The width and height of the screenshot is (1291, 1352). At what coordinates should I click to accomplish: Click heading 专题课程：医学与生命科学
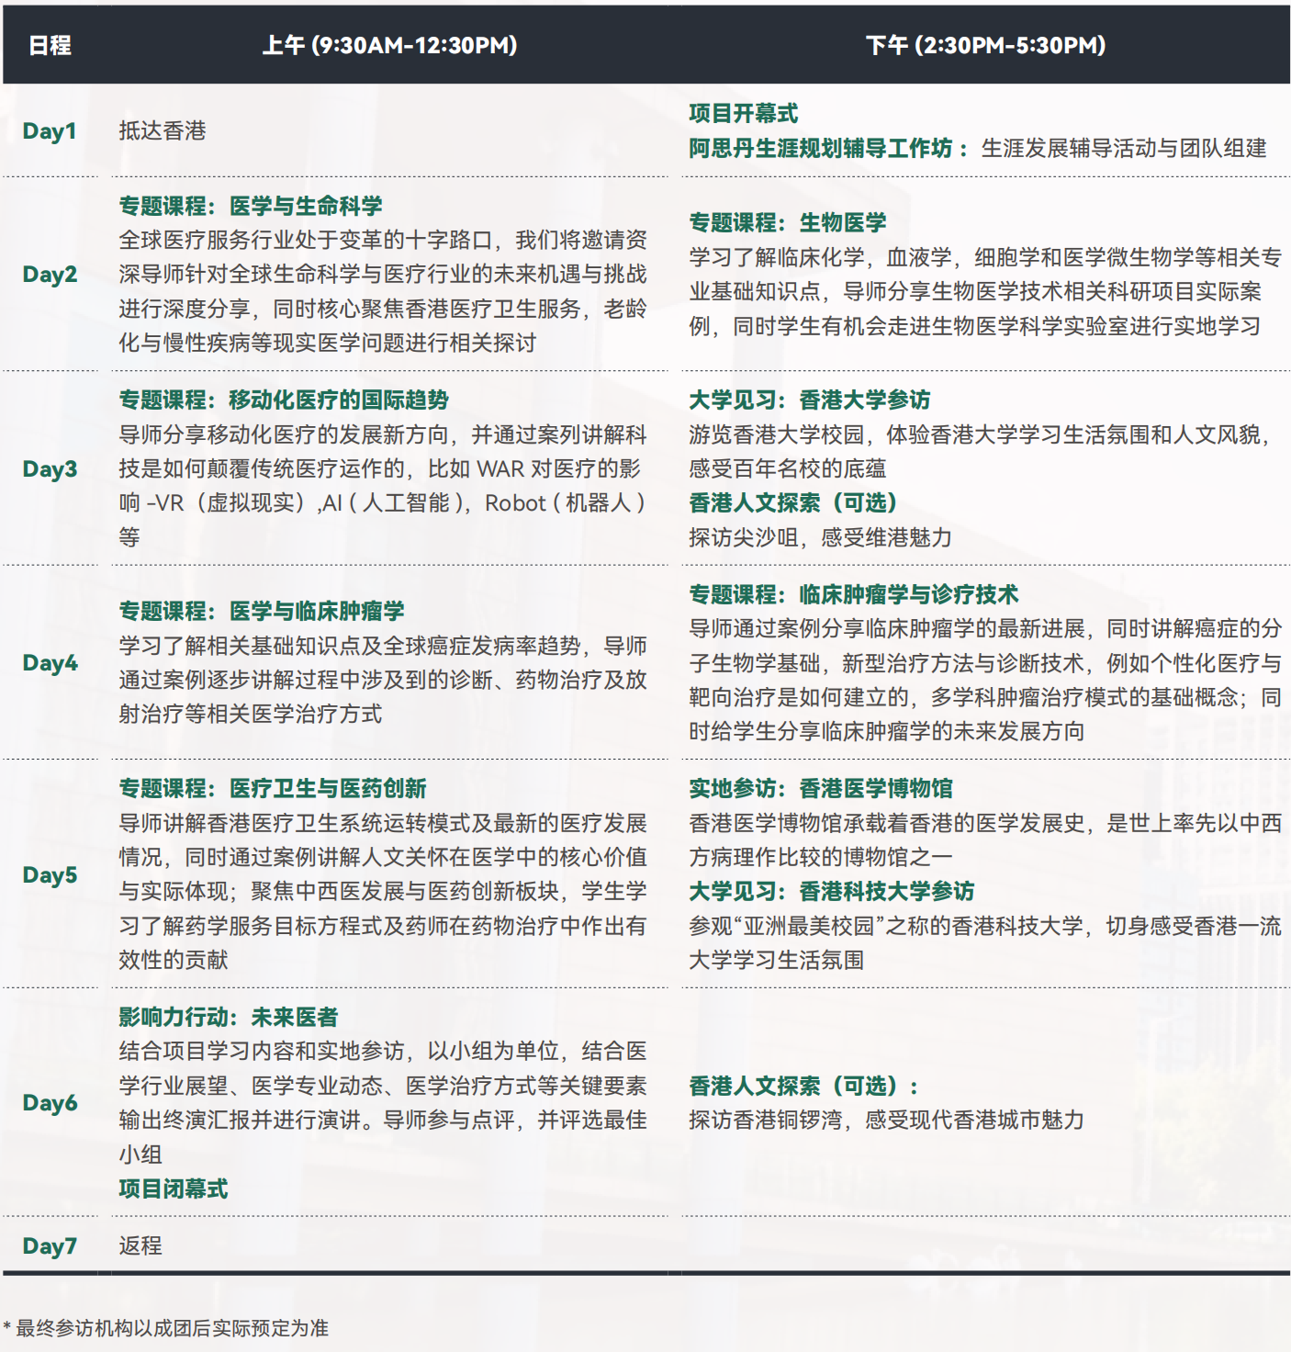point(251,206)
